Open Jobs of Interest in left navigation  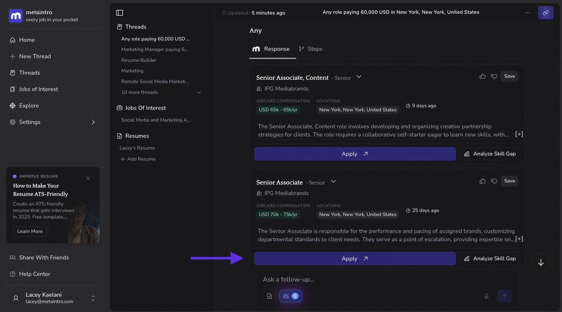[x=38, y=89]
